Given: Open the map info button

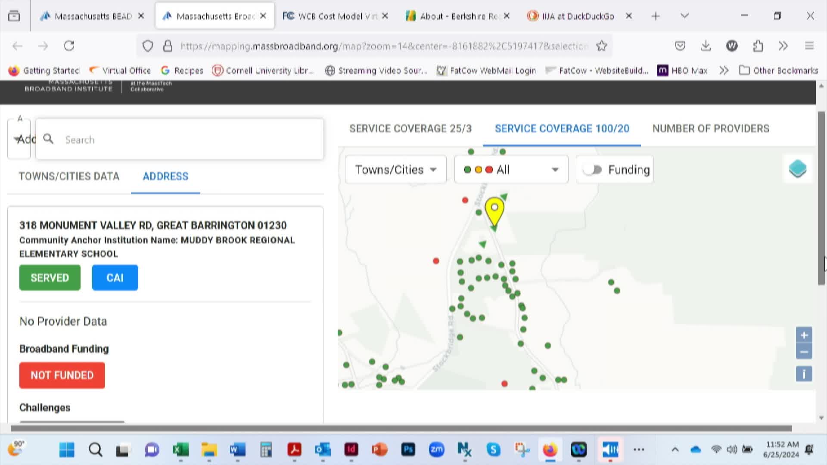Looking at the screenshot, I should pos(804,374).
